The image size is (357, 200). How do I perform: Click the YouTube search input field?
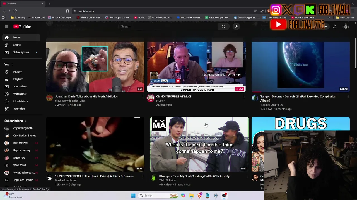(168, 26)
